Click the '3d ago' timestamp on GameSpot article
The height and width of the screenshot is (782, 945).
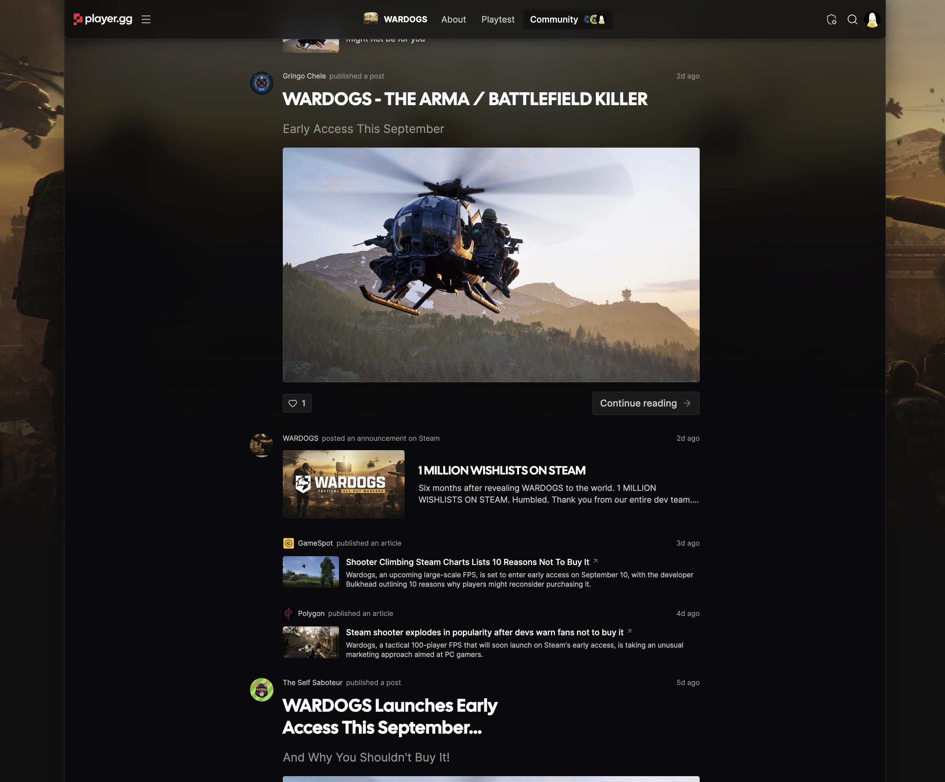coord(688,543)
